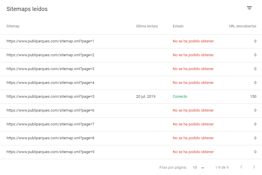Sort by Estado column header
This screenshot has height=175, width=262.
click(178, 26)
